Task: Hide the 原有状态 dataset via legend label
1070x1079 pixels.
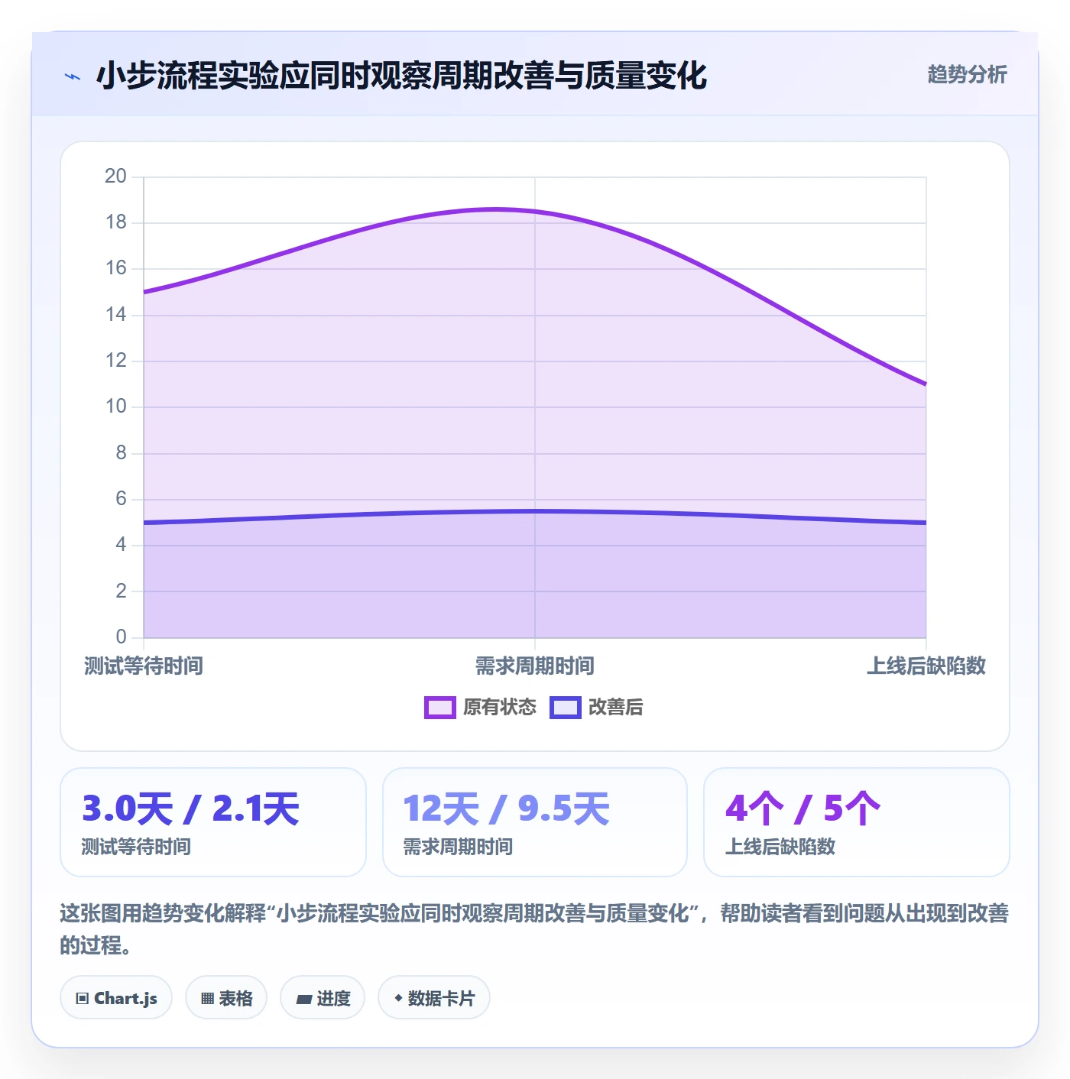Action: coord(500,708)
